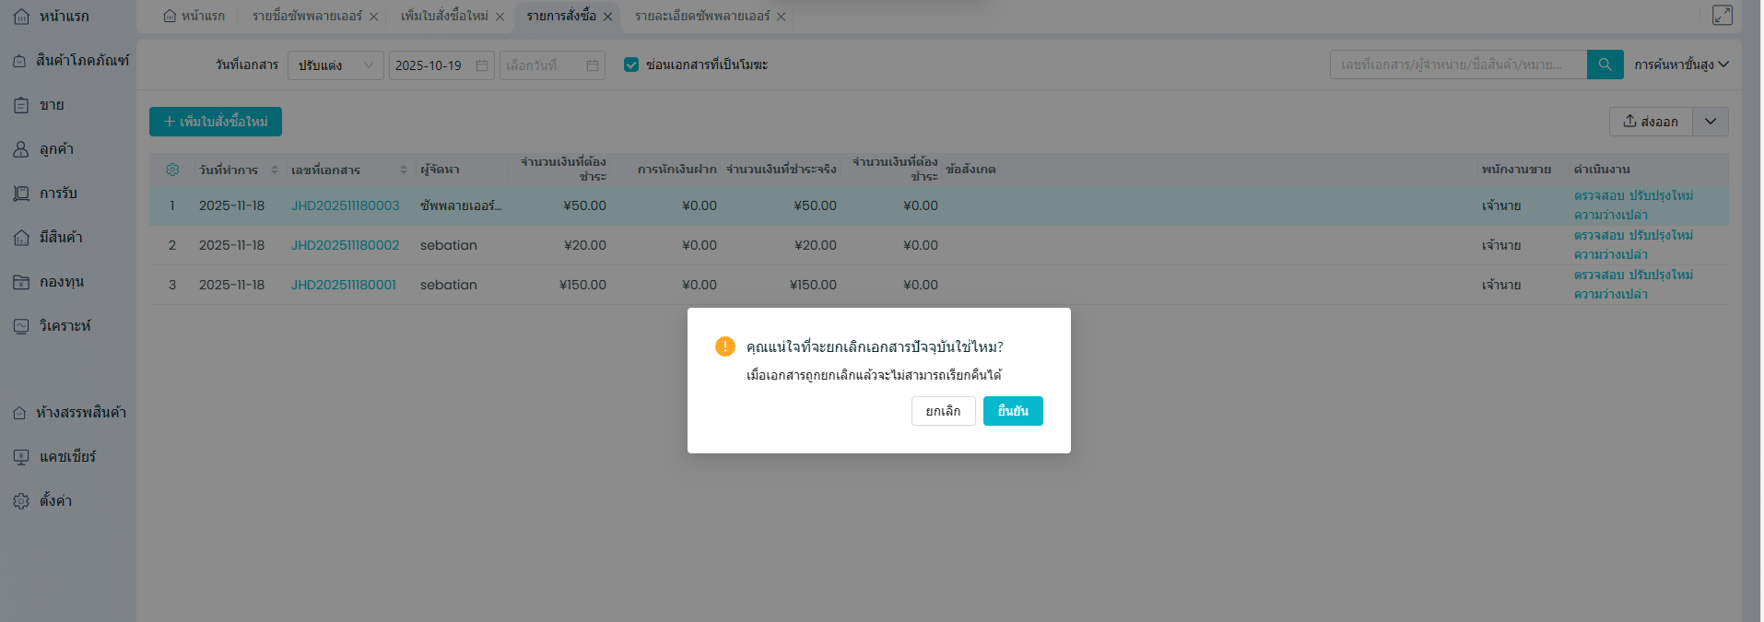Switch to the รายชื่อซัพพลายเออร์ tab

(x=307, y=17)
